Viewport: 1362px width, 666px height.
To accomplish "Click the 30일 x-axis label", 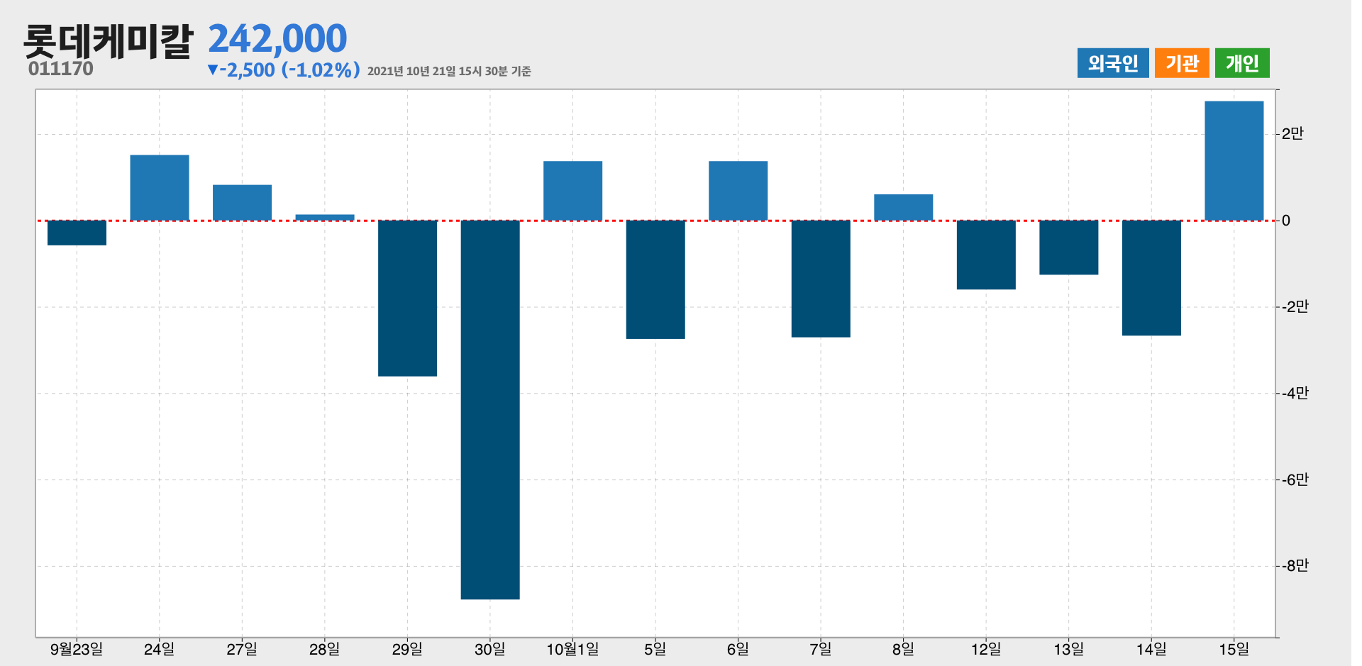I will (x=490, y=649).
